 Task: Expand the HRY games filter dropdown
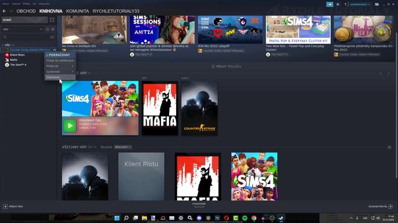(x=22, y=29)
